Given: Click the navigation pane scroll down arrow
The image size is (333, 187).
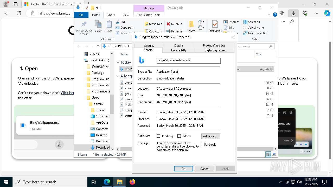Looking at the screenshot, I should [x=112, y=149].
